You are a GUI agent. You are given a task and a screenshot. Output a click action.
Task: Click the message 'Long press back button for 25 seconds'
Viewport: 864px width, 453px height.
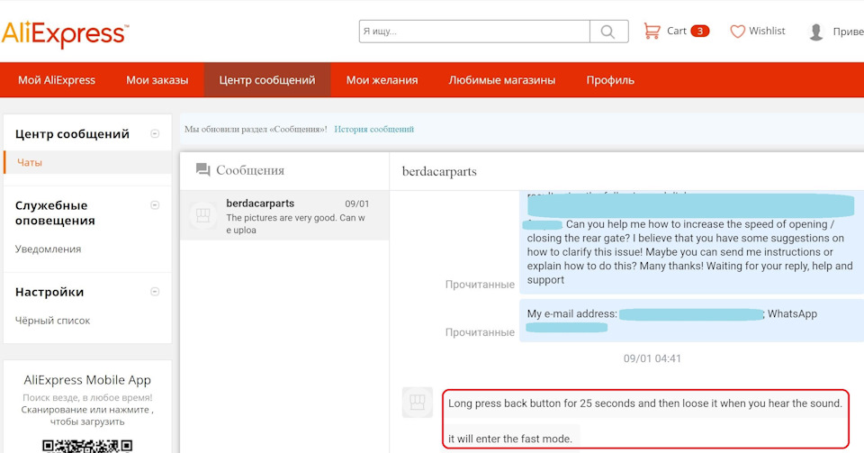tap(644, 403)
